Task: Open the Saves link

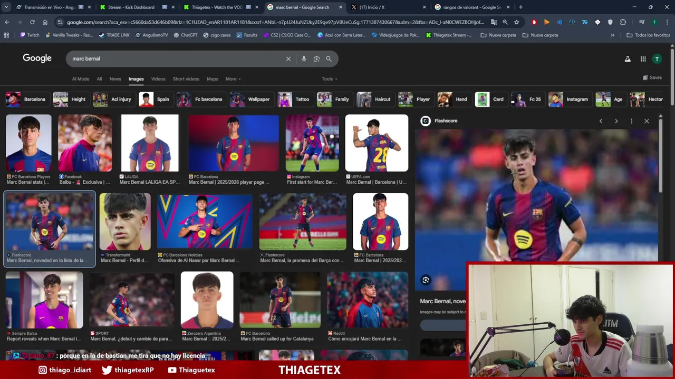Action: tap(652, 78)
